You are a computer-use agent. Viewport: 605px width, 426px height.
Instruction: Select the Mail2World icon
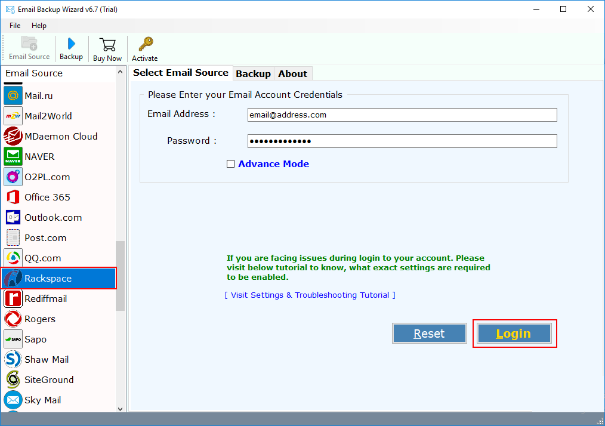click(x=13, y=116)
